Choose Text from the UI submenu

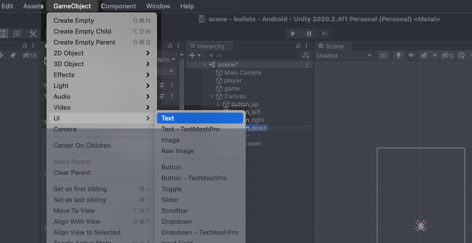coord(200,118)
